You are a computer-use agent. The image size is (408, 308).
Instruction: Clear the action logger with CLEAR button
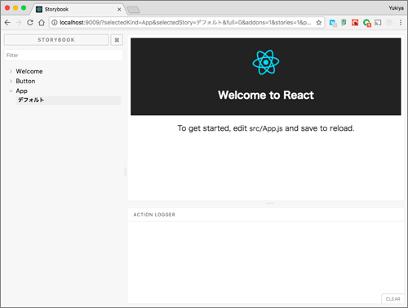coord(392,299)
